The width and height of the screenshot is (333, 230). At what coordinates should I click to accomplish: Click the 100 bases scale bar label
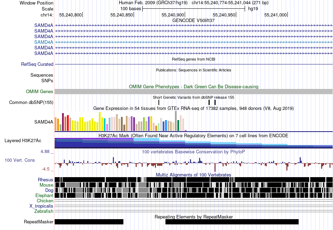click(131, 9)
